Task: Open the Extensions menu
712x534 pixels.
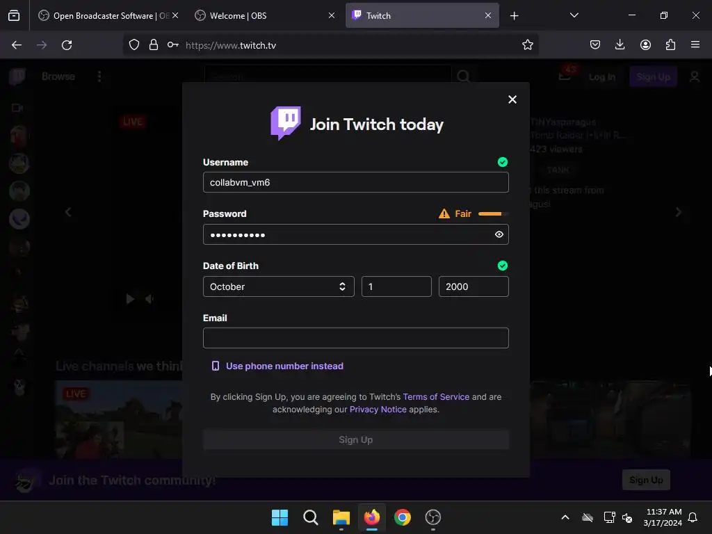Action: [670, 44]
